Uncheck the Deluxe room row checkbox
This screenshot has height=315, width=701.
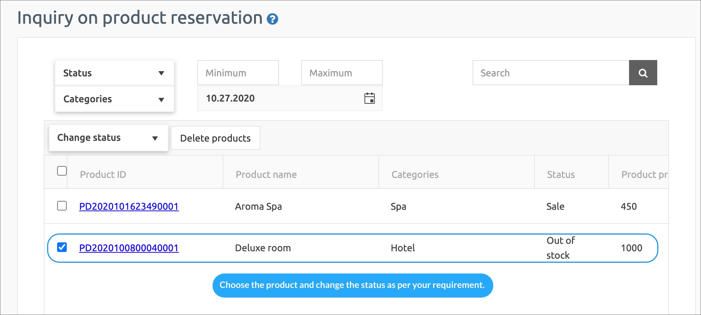click(x=62, y=247)
